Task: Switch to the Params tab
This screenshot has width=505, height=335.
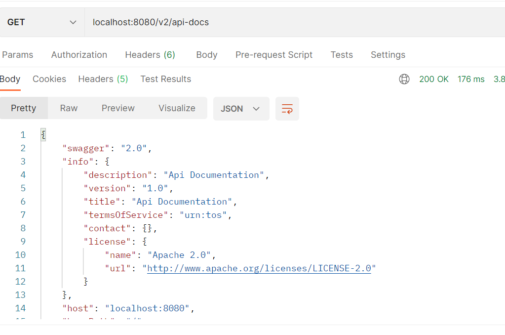Action: tap(17, 55)
